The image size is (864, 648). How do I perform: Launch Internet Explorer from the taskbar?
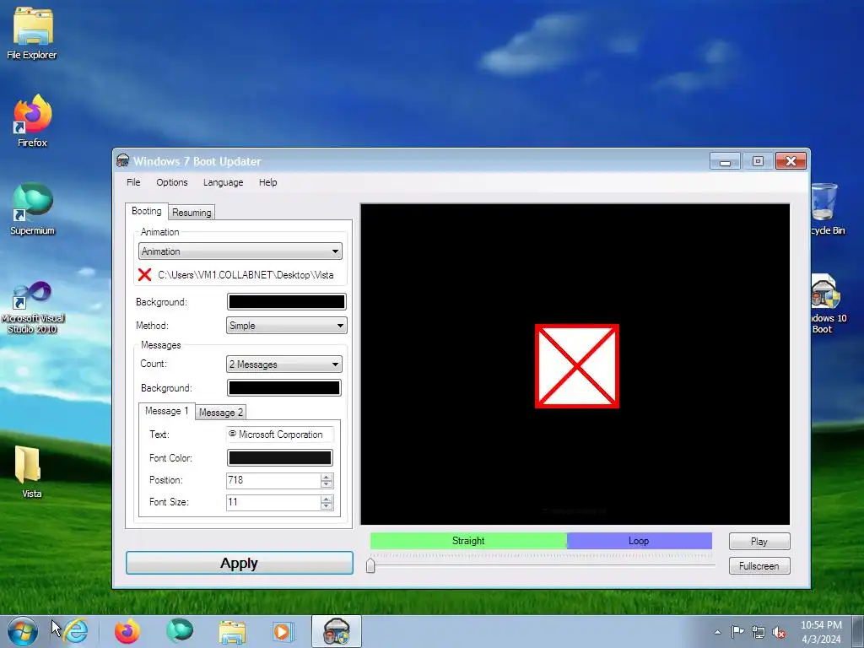point(75,631)
